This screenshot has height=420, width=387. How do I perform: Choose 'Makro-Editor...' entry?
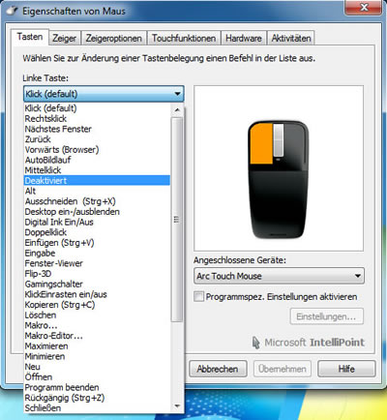[x=97, y=336]
